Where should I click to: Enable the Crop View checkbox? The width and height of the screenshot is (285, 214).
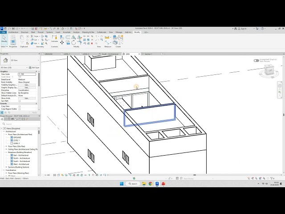point(20,106)
